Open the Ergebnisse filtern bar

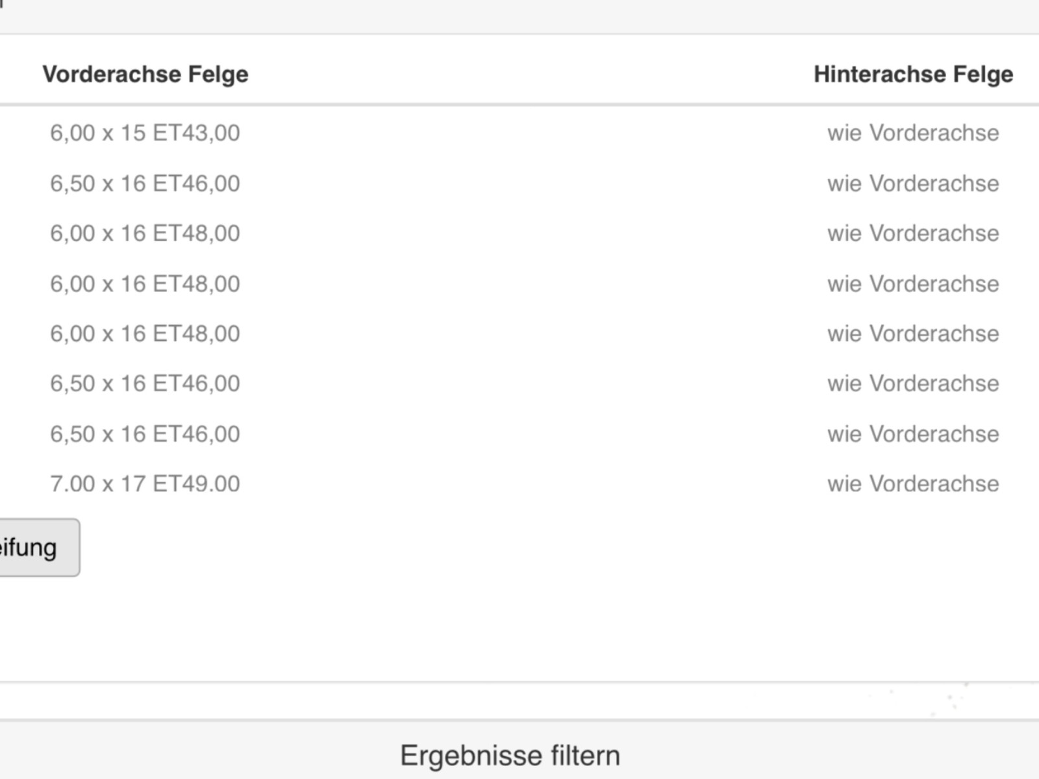[510, 756]
